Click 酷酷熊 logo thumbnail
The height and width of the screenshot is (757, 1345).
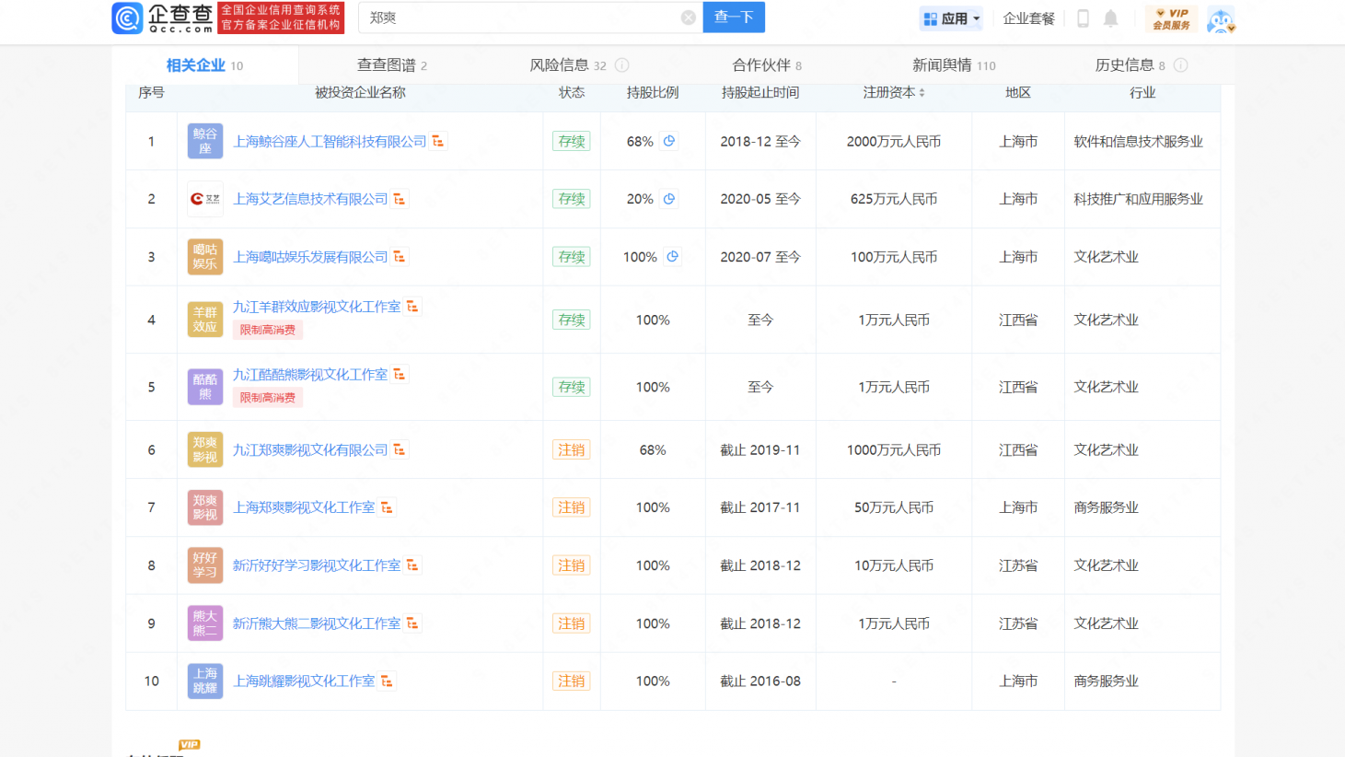205,387
